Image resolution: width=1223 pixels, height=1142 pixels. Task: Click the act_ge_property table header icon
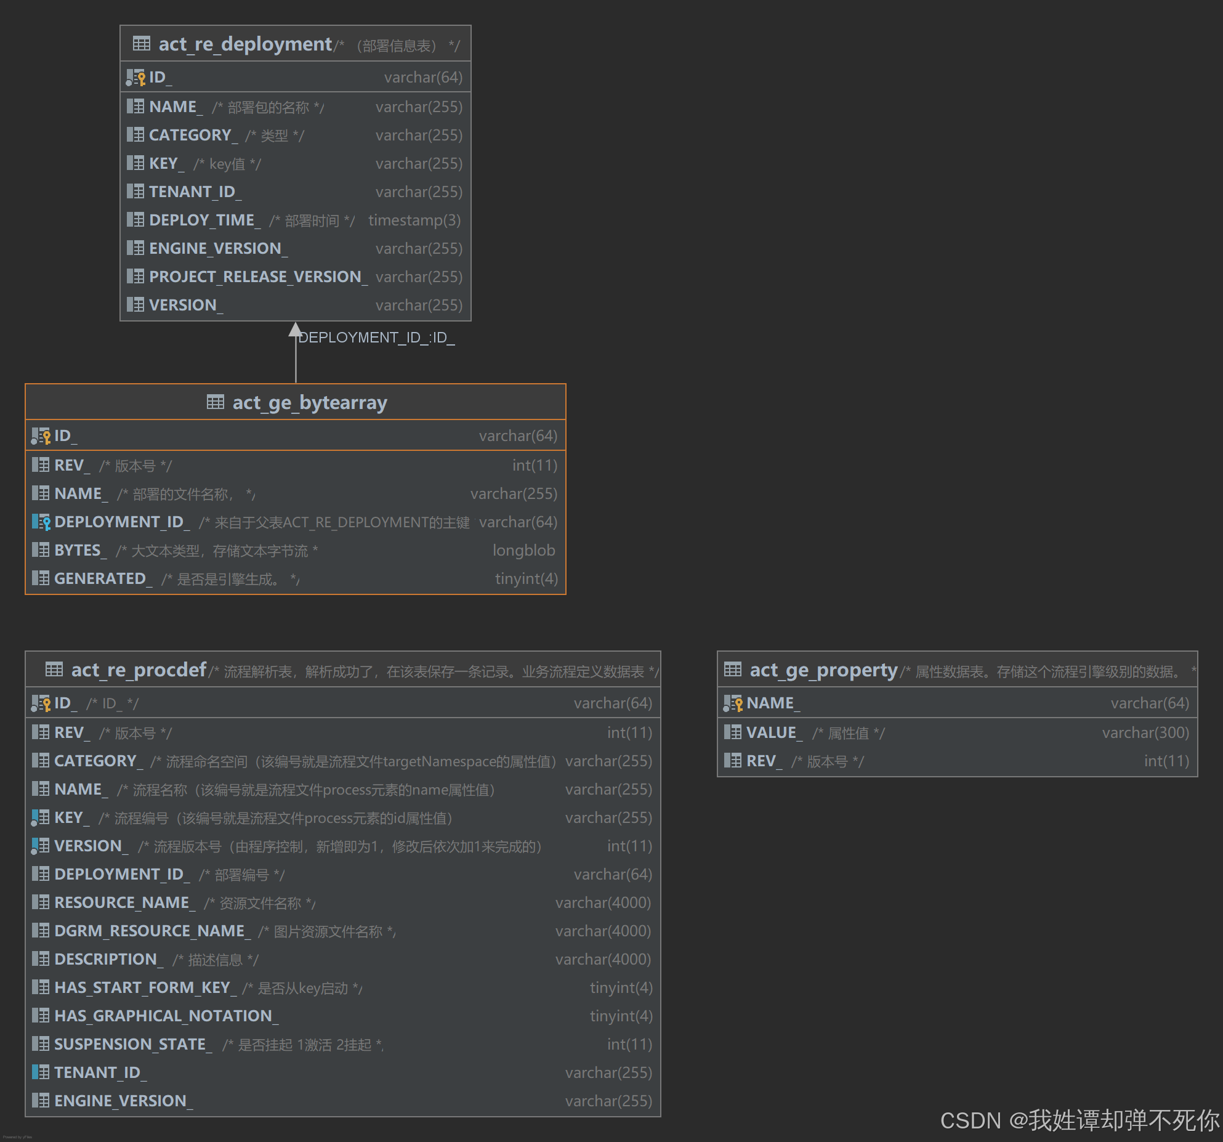click(x=732, y=669)
